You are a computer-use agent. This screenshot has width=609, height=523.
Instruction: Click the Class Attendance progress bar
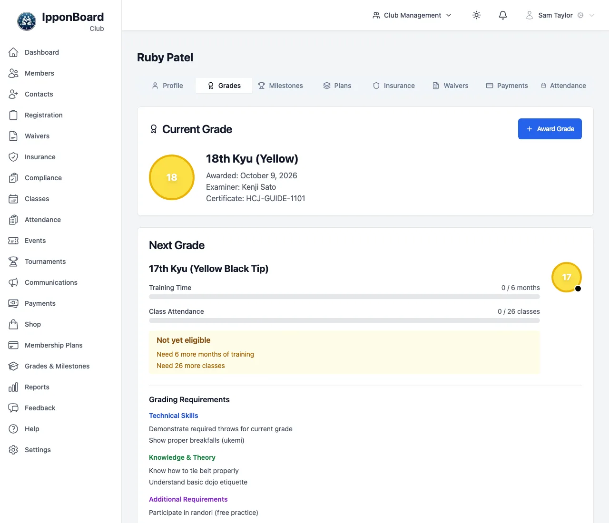(x=344, y=320)
